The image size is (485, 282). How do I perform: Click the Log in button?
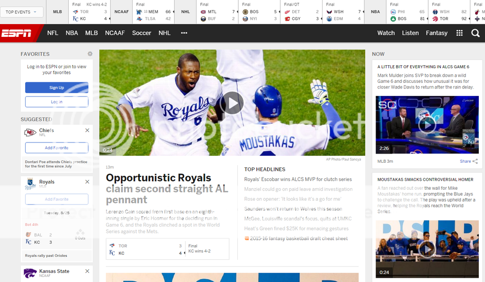tap(57, 102)
